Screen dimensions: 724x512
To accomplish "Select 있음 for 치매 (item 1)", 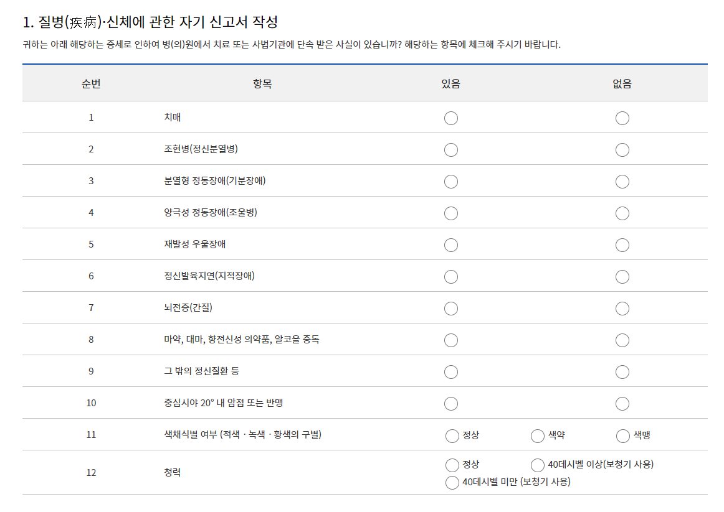I will point(451,118).
